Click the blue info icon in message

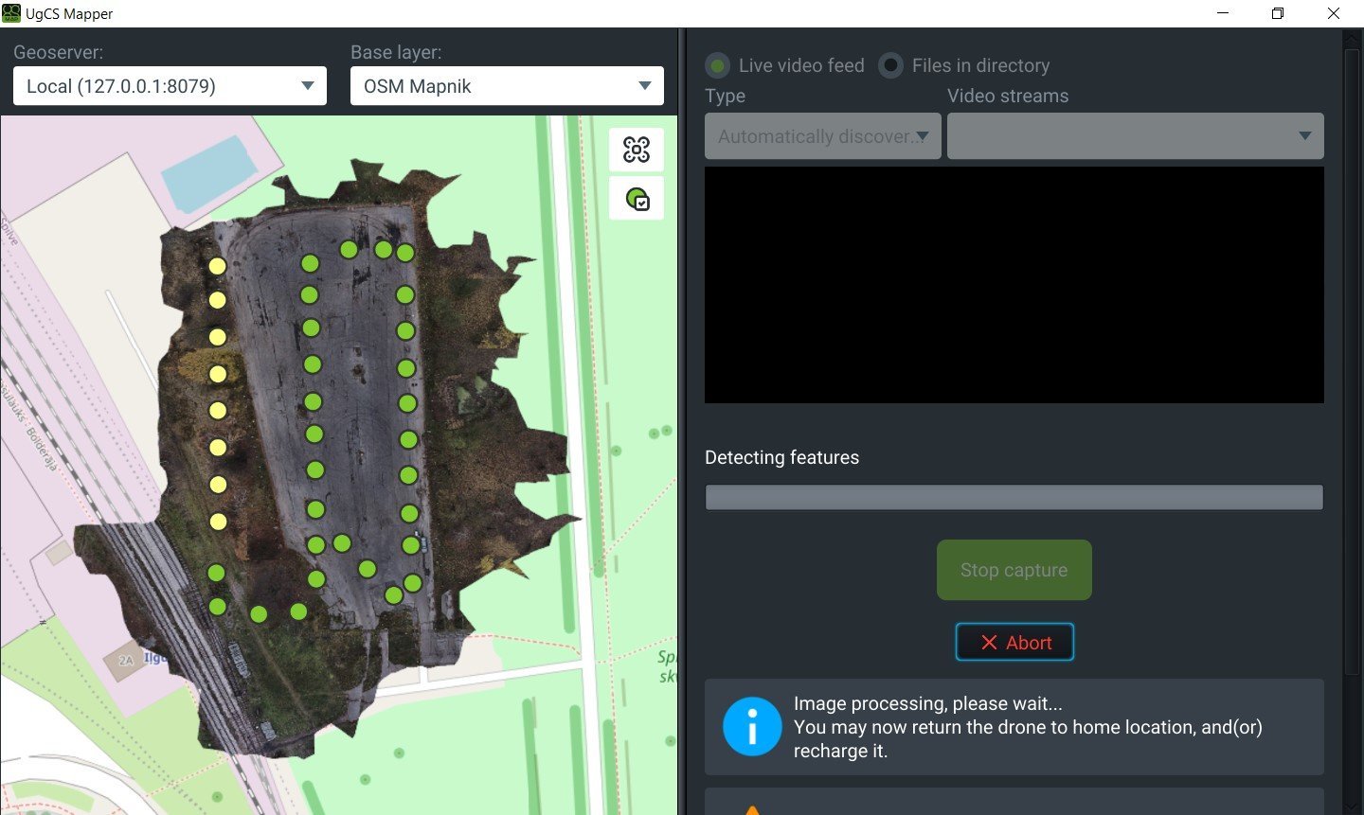752,727
